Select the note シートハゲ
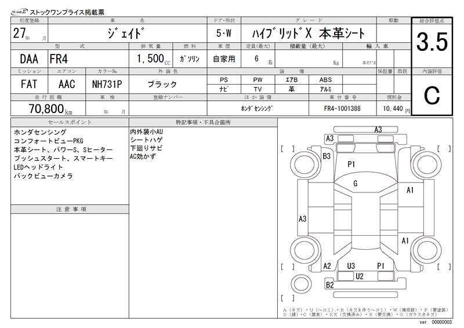This screenshot has height=328, width=464. point(147,140)
